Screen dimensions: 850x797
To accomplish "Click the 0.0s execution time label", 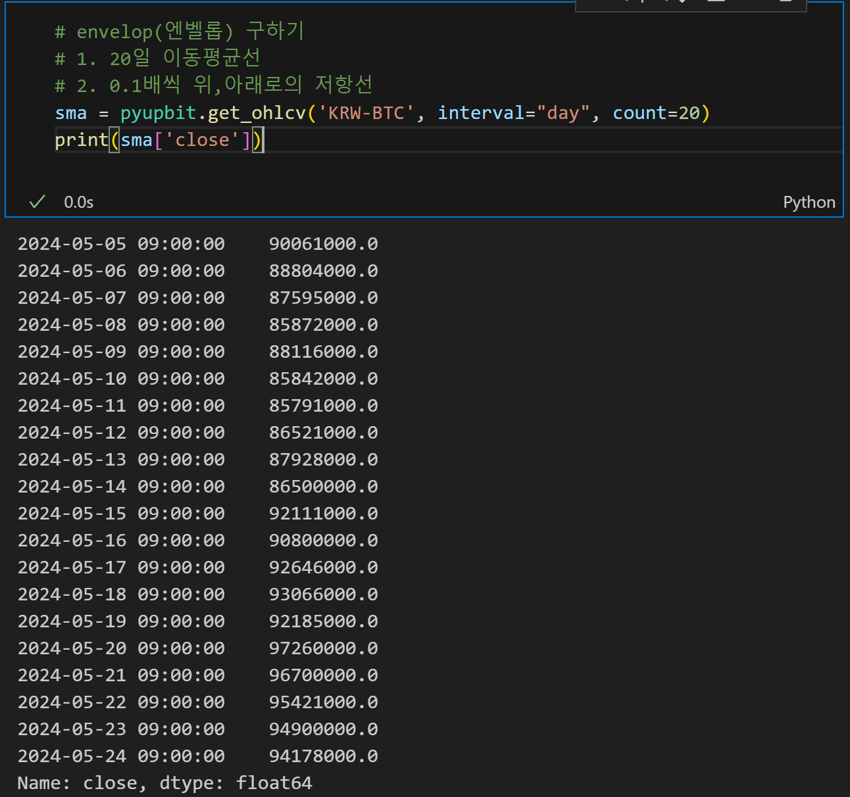I will tap(78, 203).
